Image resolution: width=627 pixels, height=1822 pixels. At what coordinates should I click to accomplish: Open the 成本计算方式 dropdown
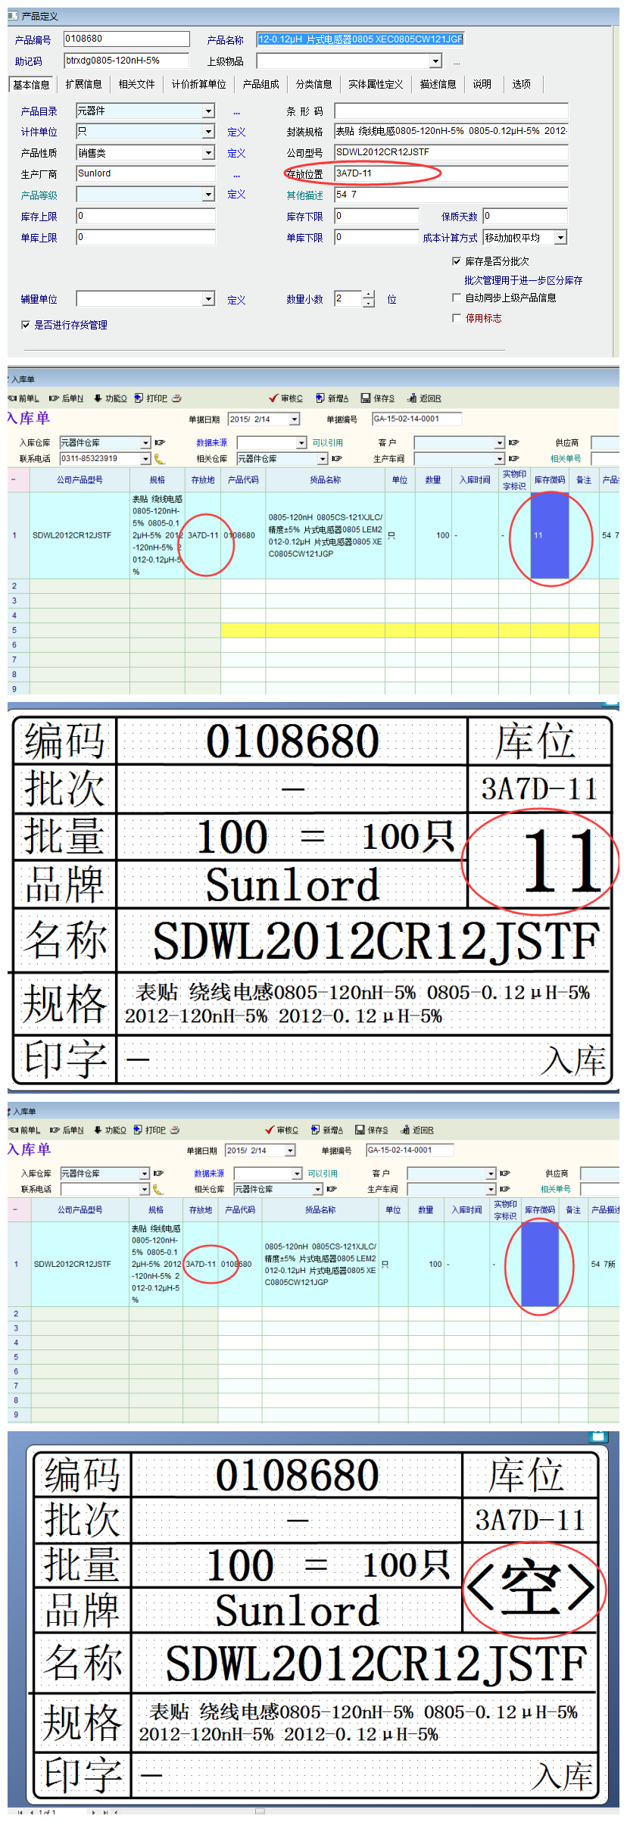tap(560, 238)
